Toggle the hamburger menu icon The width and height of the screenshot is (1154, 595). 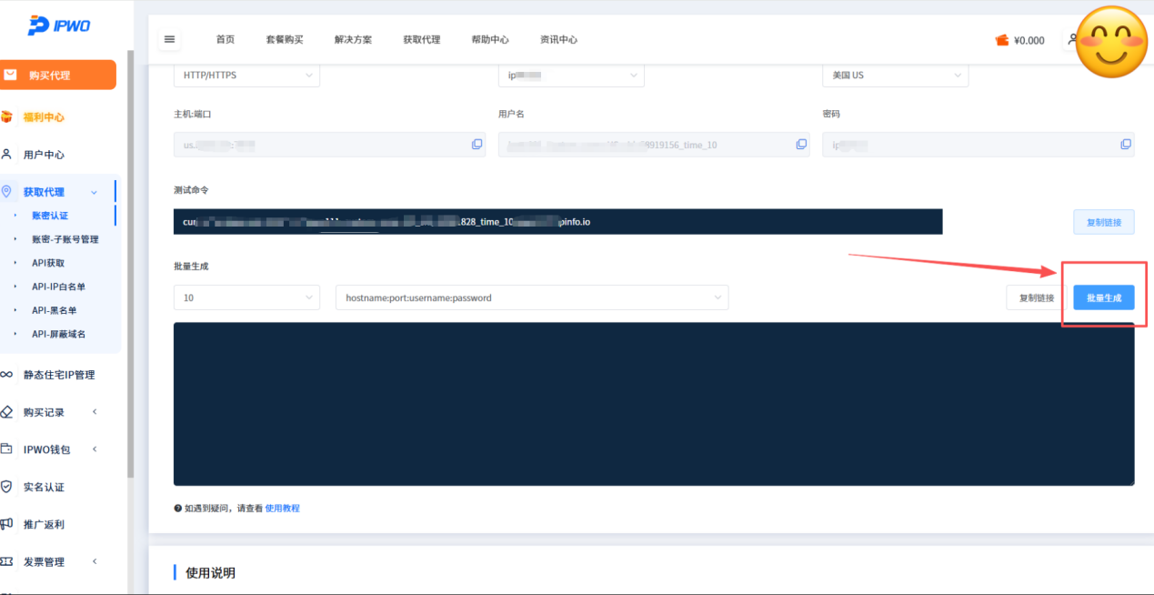click(169, 39)
